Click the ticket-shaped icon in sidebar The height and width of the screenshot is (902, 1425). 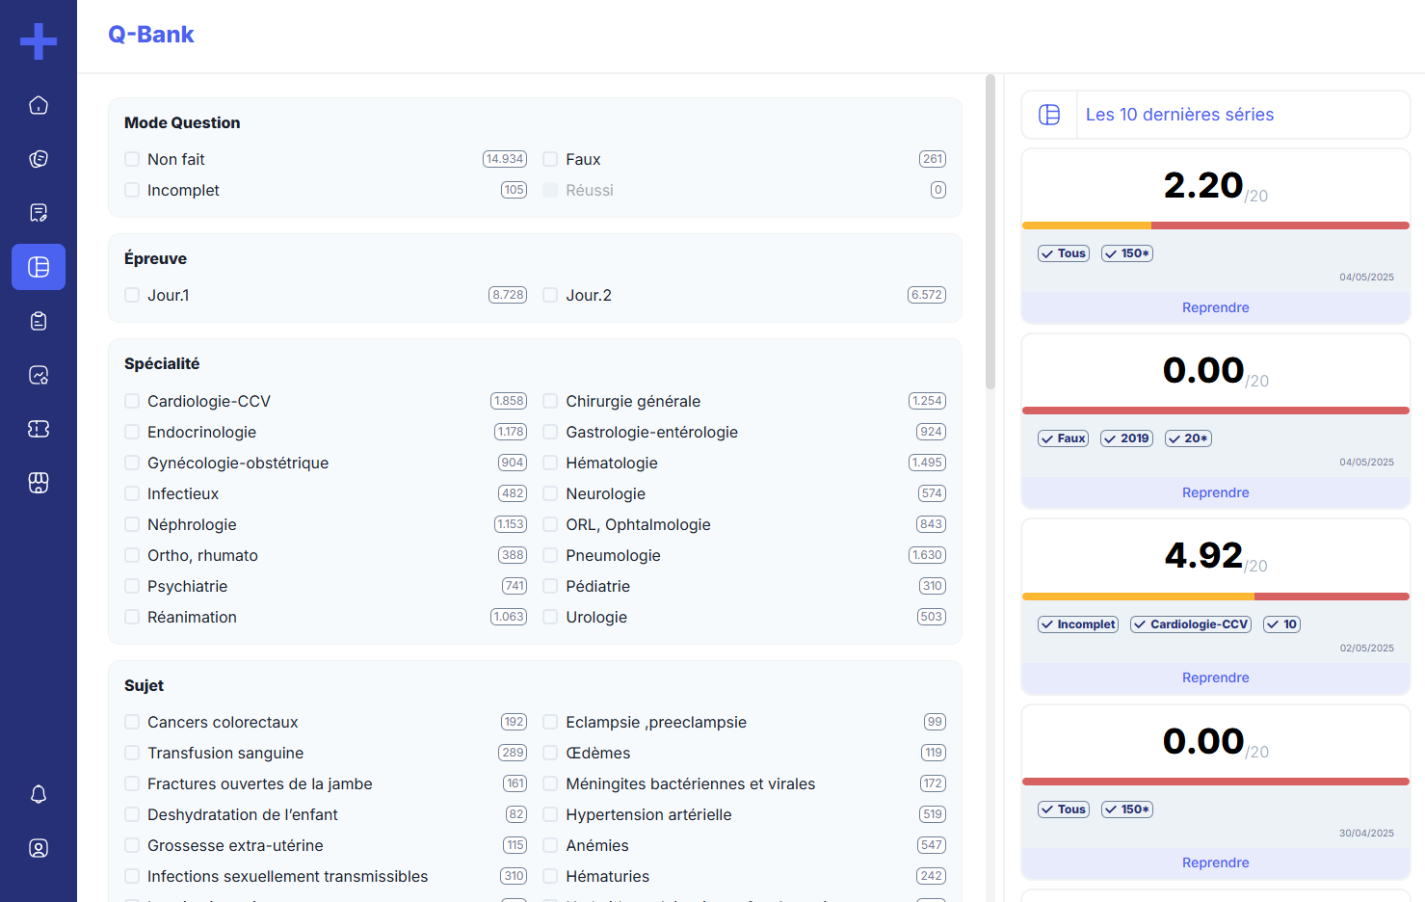(39, 429)
